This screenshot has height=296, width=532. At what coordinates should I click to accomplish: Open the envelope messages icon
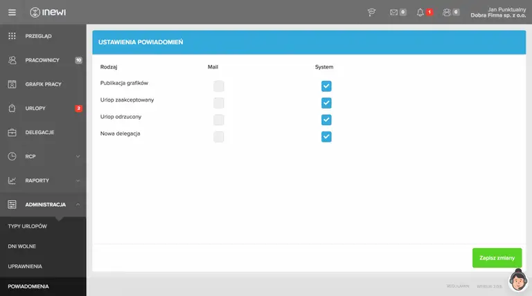tap(394, 12)
